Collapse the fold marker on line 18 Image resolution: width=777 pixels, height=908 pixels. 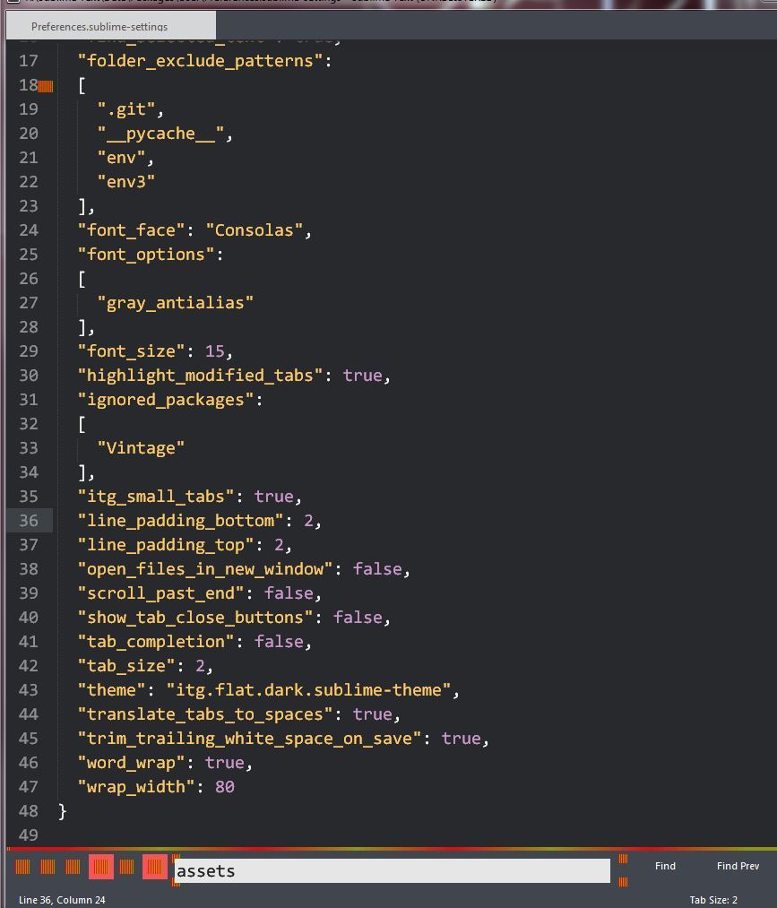[46, 86]
